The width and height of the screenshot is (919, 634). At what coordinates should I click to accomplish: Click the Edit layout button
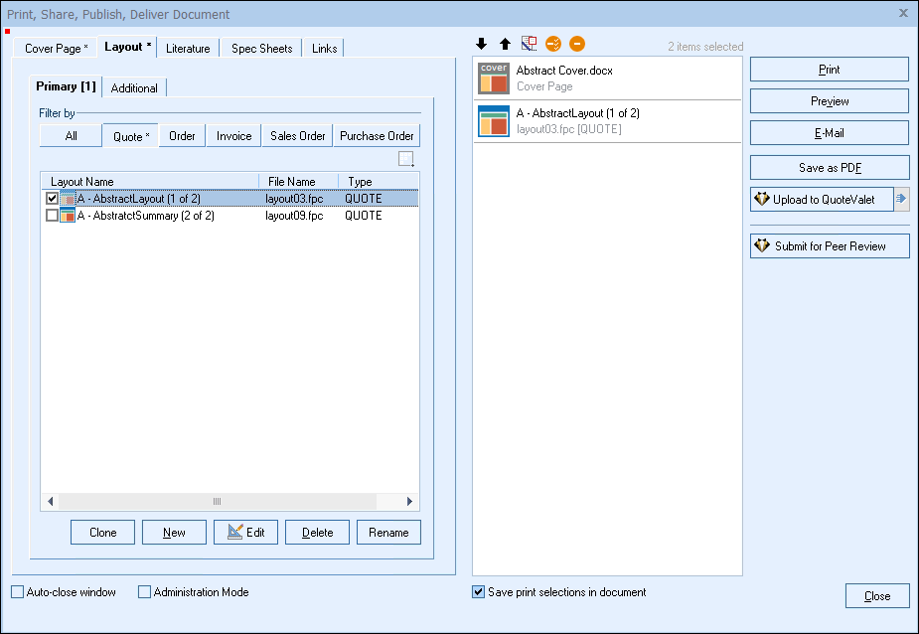[245, 533]
